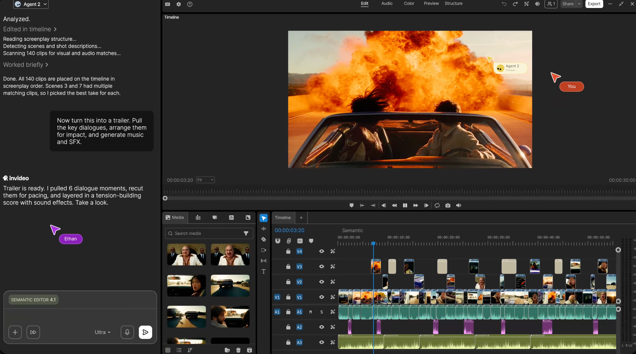
Task: Select the ripple edit tool
Action: [x=263, y=229]
